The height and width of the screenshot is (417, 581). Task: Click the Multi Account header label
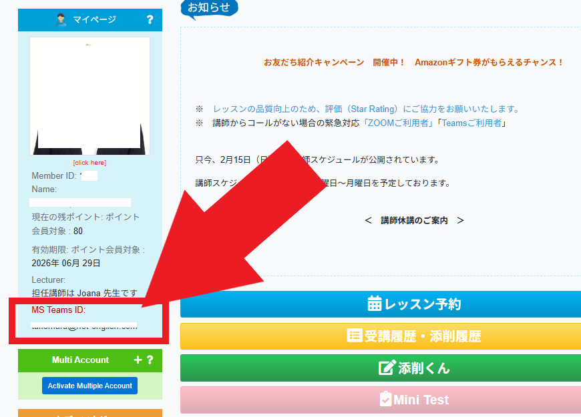tap(80, 360)
